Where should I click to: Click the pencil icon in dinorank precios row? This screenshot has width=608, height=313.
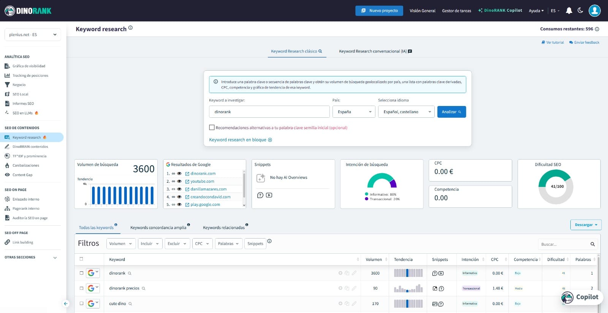(354, 288)
